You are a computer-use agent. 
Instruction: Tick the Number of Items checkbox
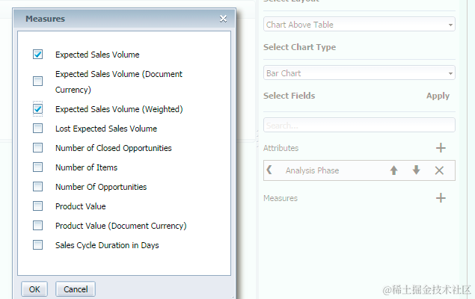coord(37,167)
